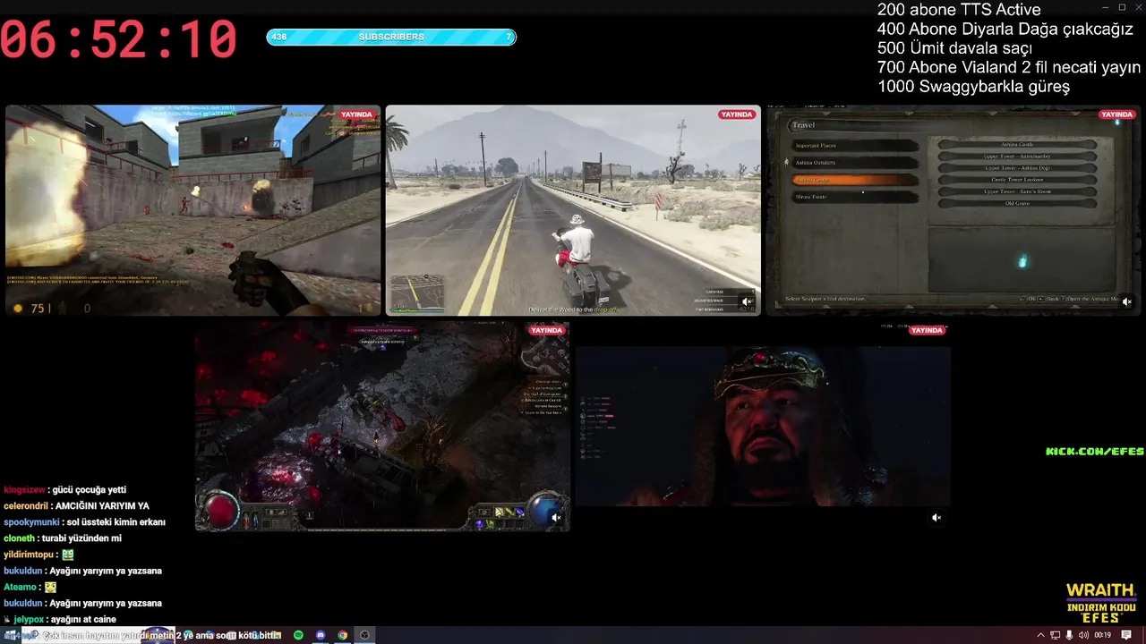Image resolution: width=1146 pixels, height=644 pixels.
Task: Click YAYINDA badge on GTA stream
Action: [737, 114]
